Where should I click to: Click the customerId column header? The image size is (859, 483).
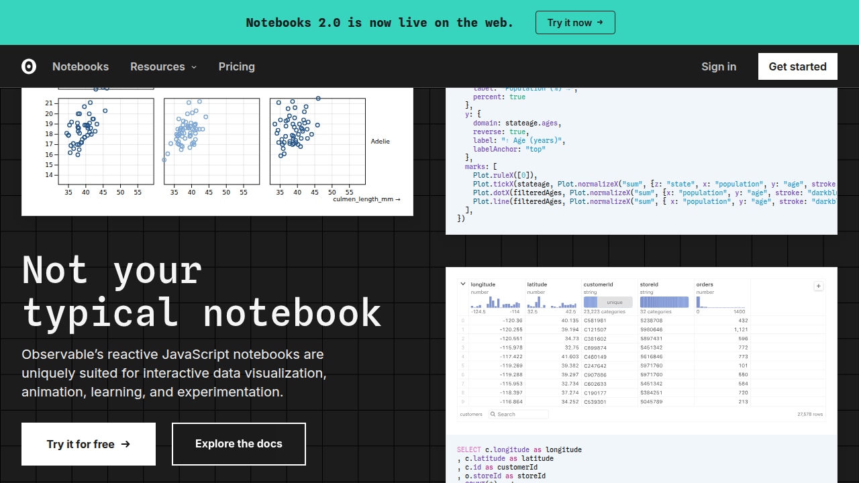[x=598, y=284]
